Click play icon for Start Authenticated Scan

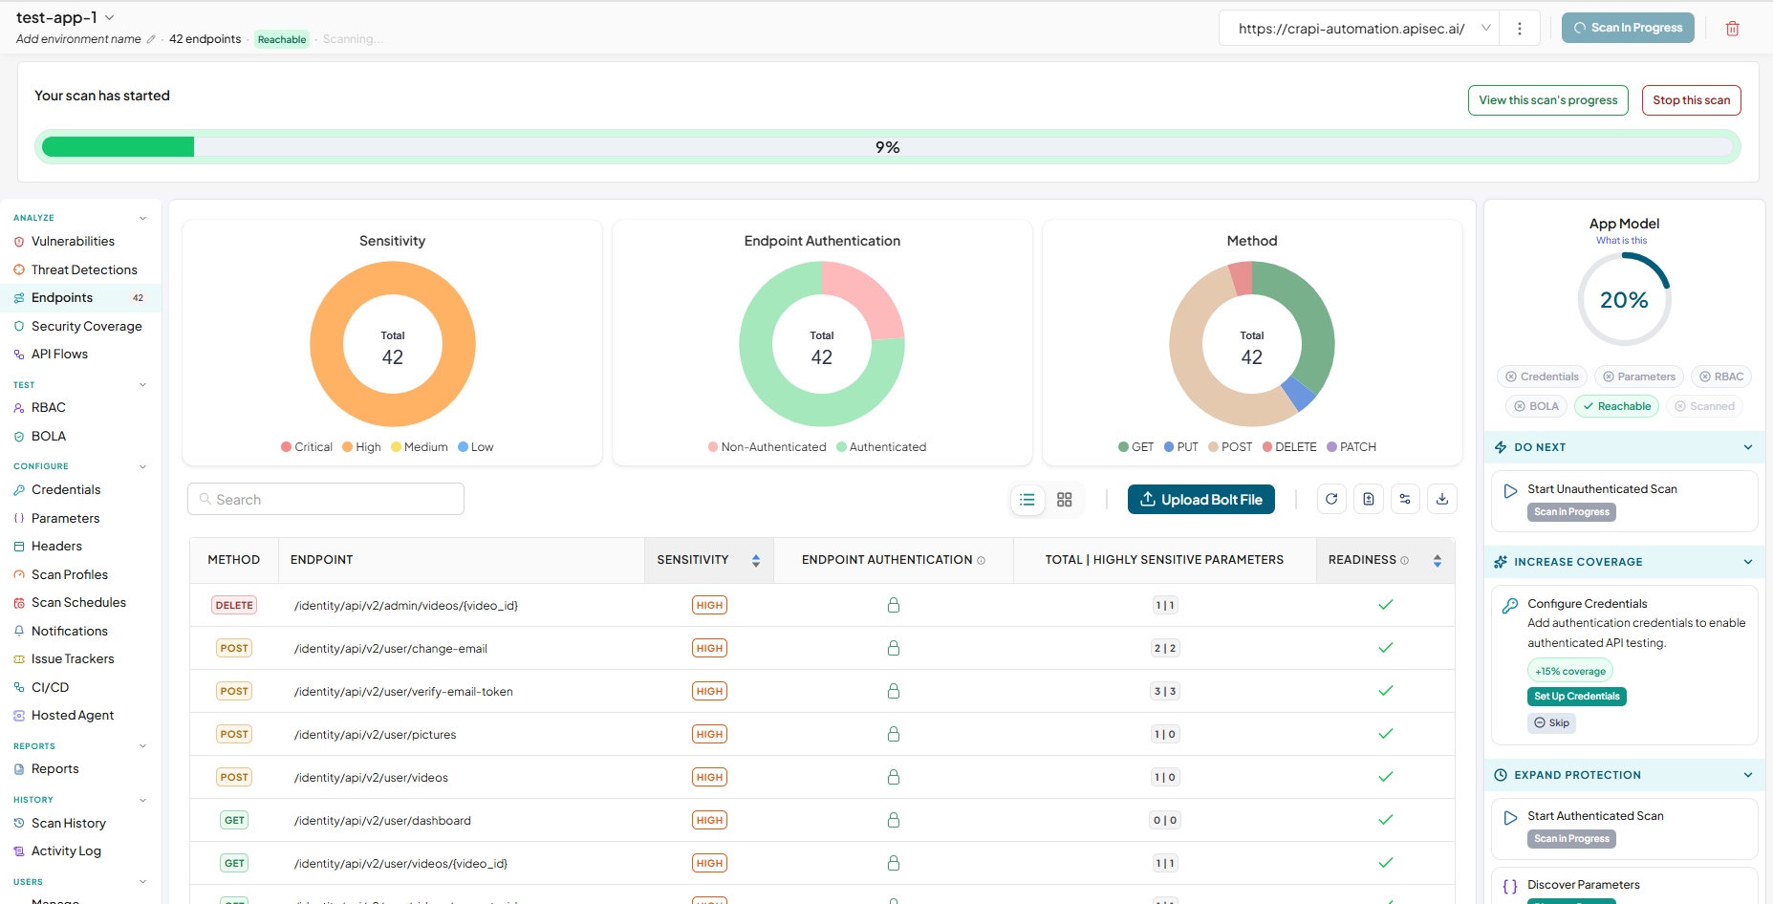1510,818
